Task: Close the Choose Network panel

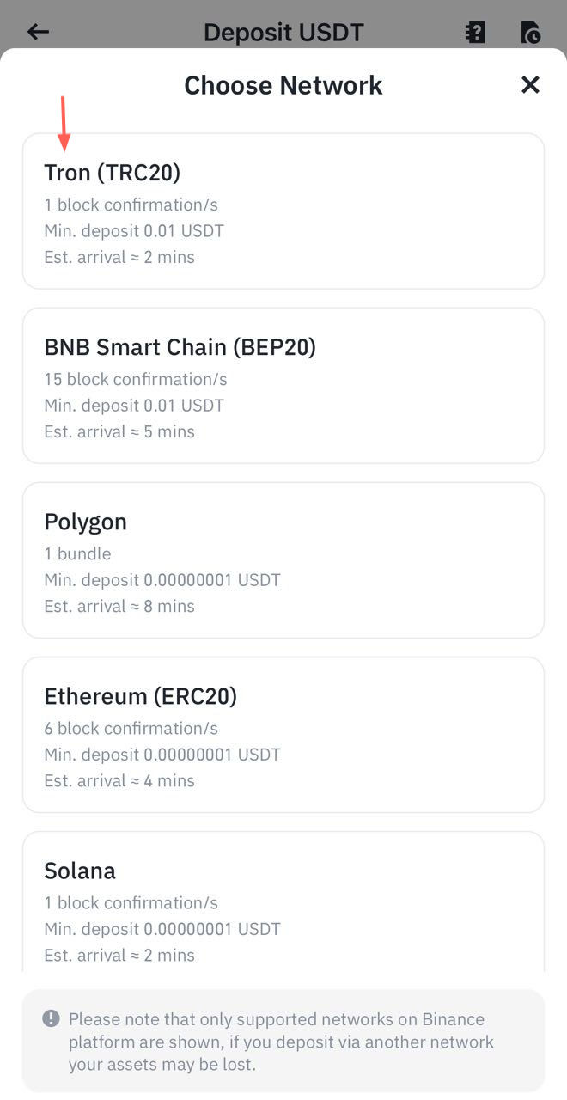Action: (530, 85)
